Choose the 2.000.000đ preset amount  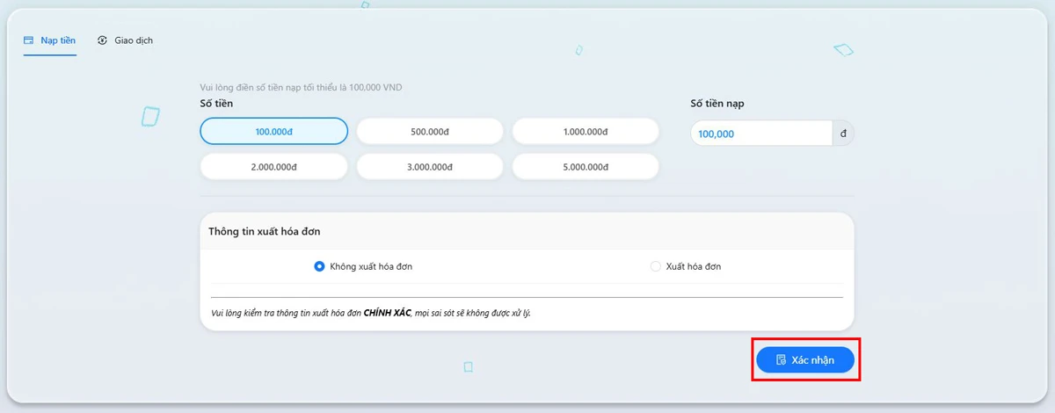click(274, 167)
